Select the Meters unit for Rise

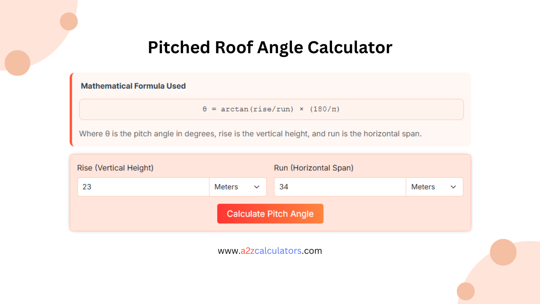226,187
